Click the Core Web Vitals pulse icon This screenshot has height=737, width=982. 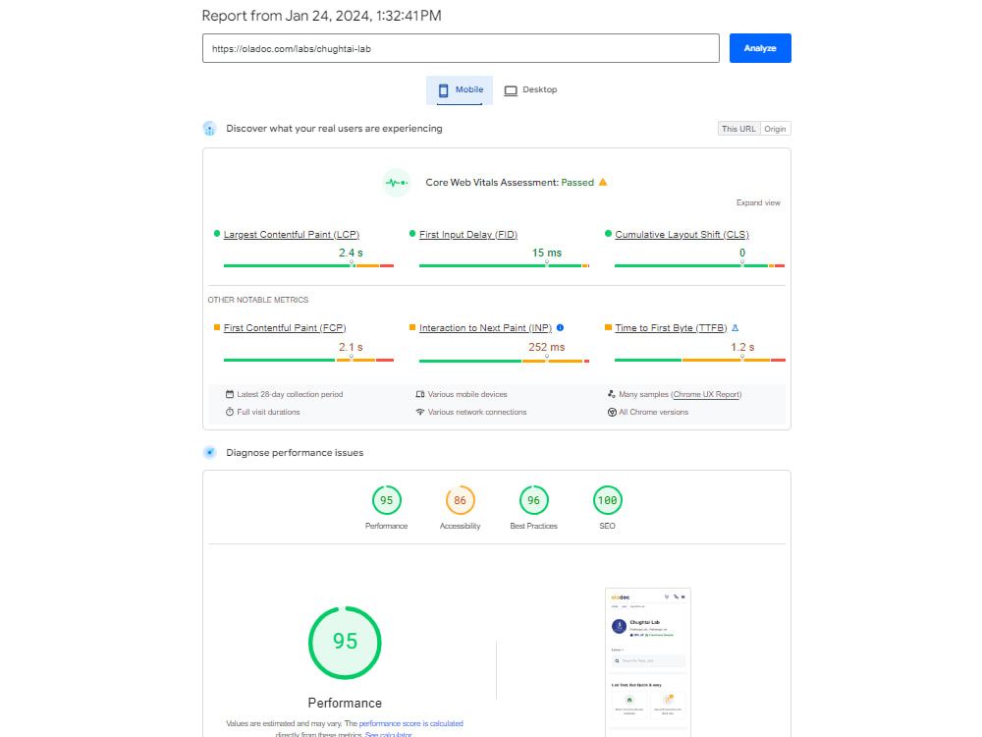397,183
